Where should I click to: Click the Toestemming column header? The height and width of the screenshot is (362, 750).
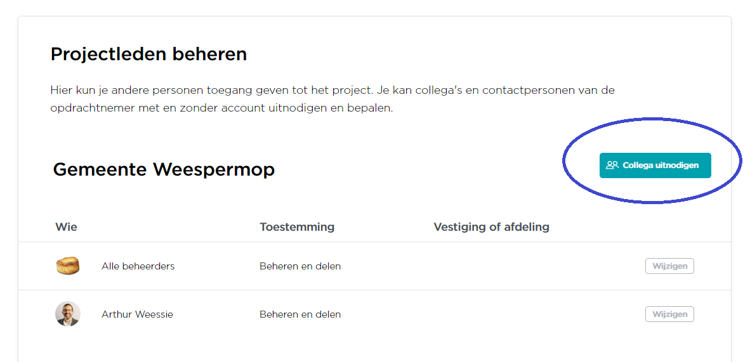[x=297, y=227]
